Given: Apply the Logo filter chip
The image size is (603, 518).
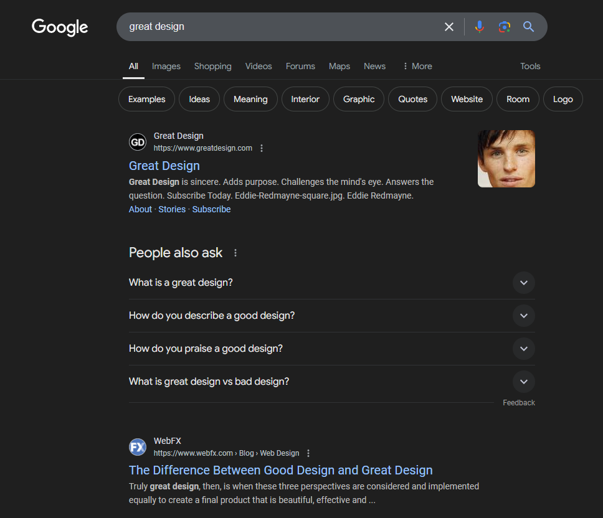Looking at the screenshot, I should (x=563, y=99).
